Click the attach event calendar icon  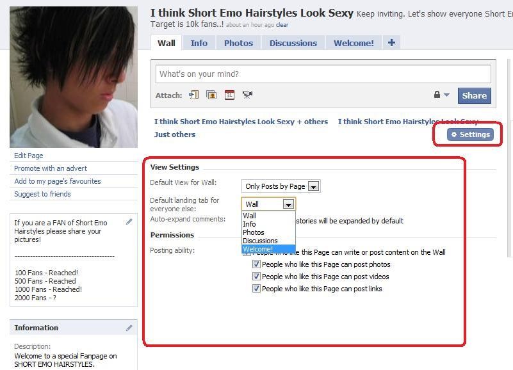(x=229, y=95)
